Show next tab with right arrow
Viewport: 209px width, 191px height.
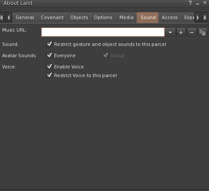point(198,18)
